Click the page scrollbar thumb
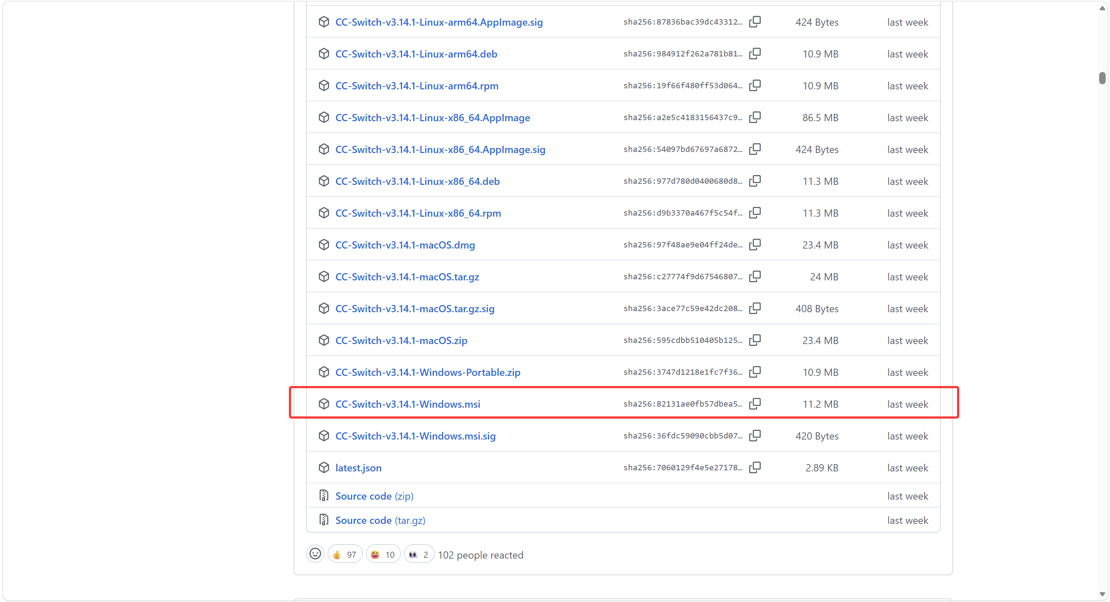This screenshot has height=602, width=1110. click(x=1102, y=78)
